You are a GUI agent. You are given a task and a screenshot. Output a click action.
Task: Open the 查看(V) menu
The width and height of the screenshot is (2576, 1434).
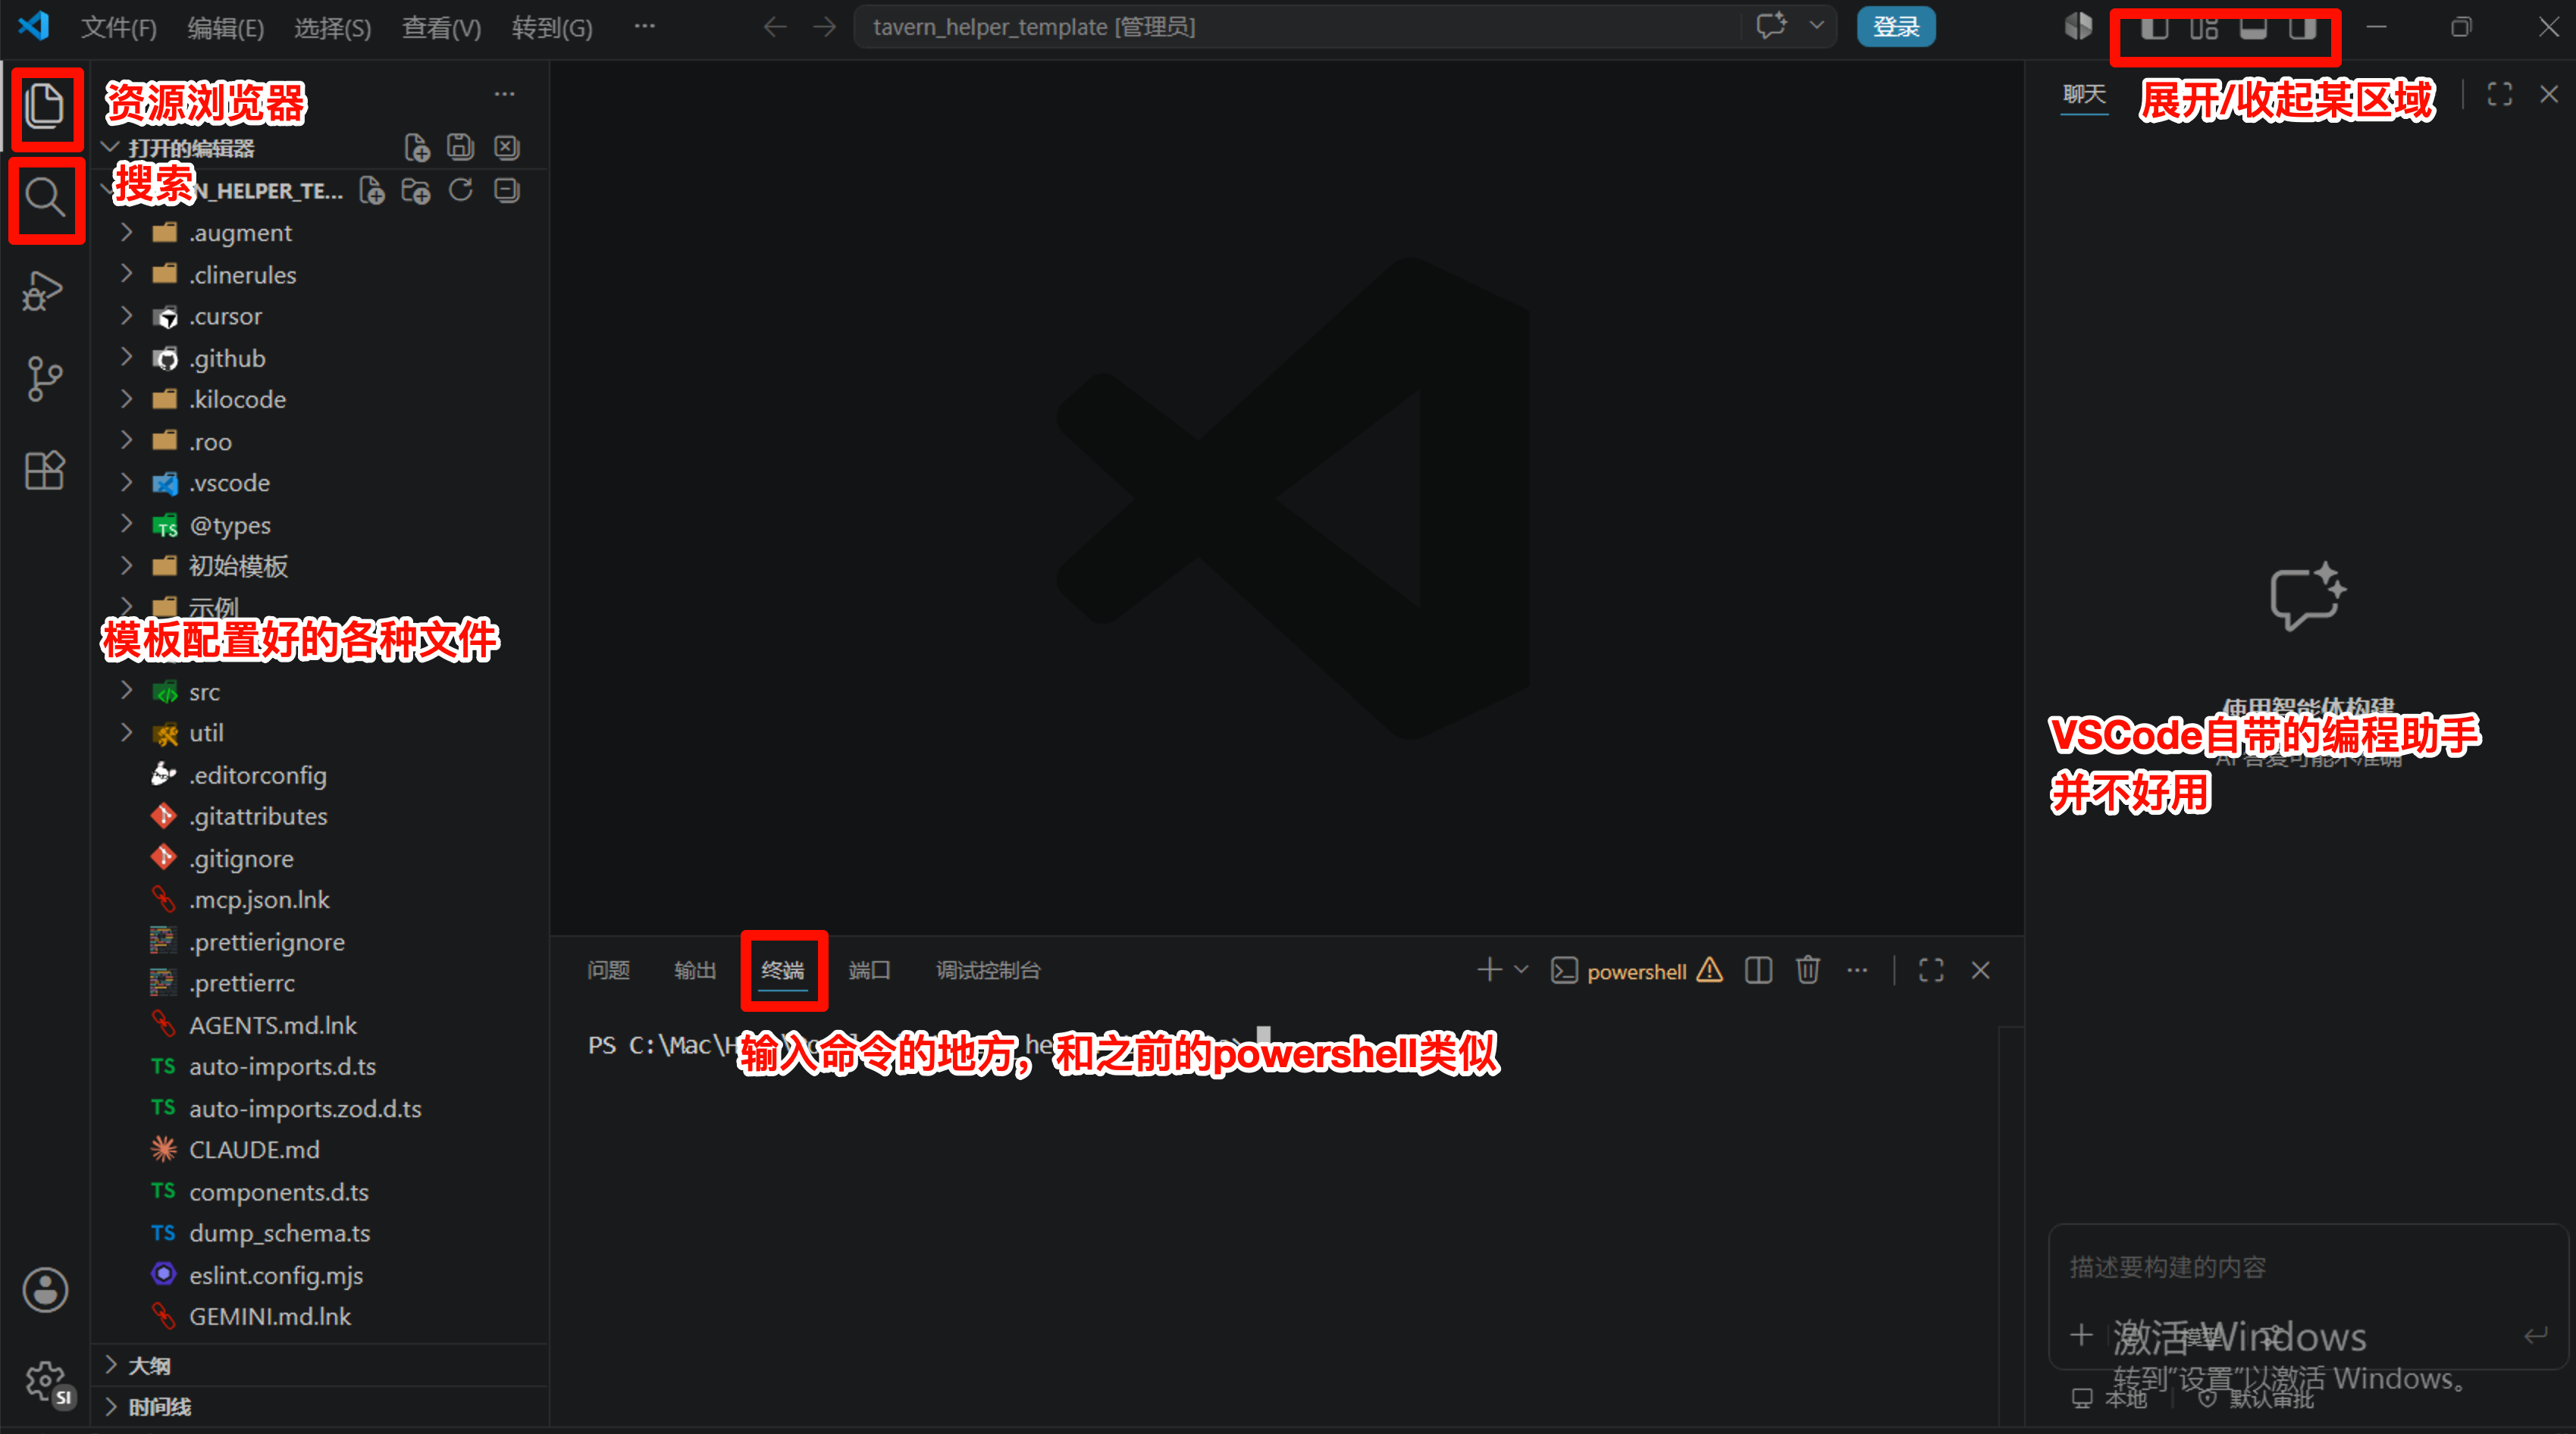pos(441,27)
